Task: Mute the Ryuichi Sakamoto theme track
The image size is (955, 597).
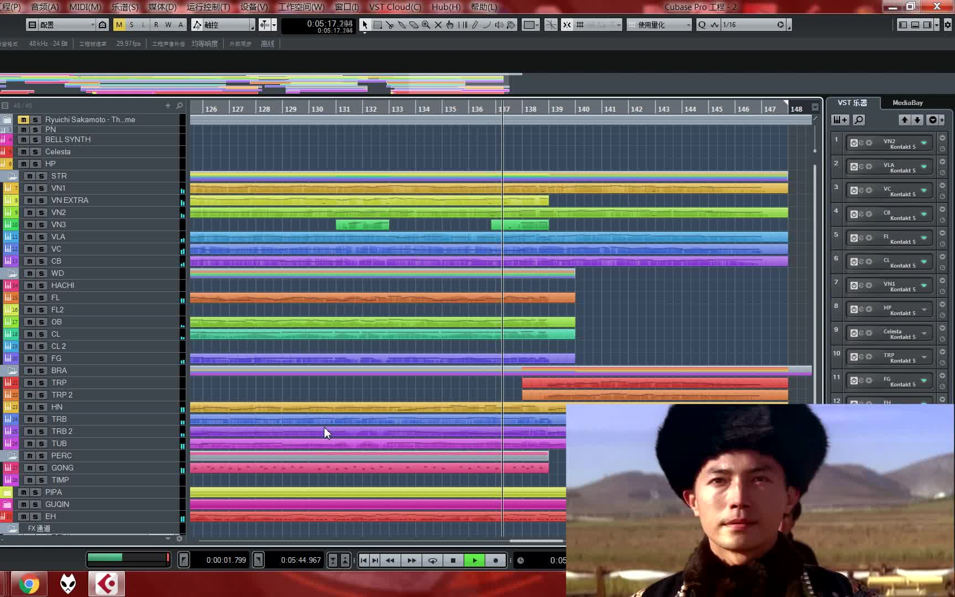Action: click(23, 119)
